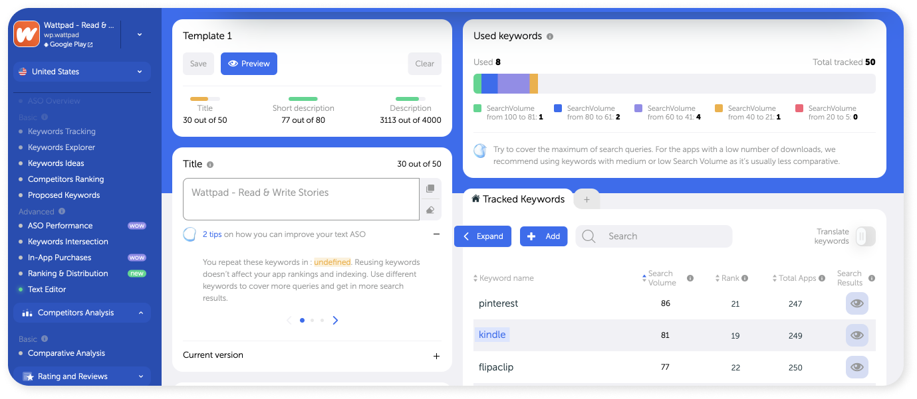Click the info icon beside Basic above Keywords Tracking
The image size is (917, 399).
(x=45, y=118)
